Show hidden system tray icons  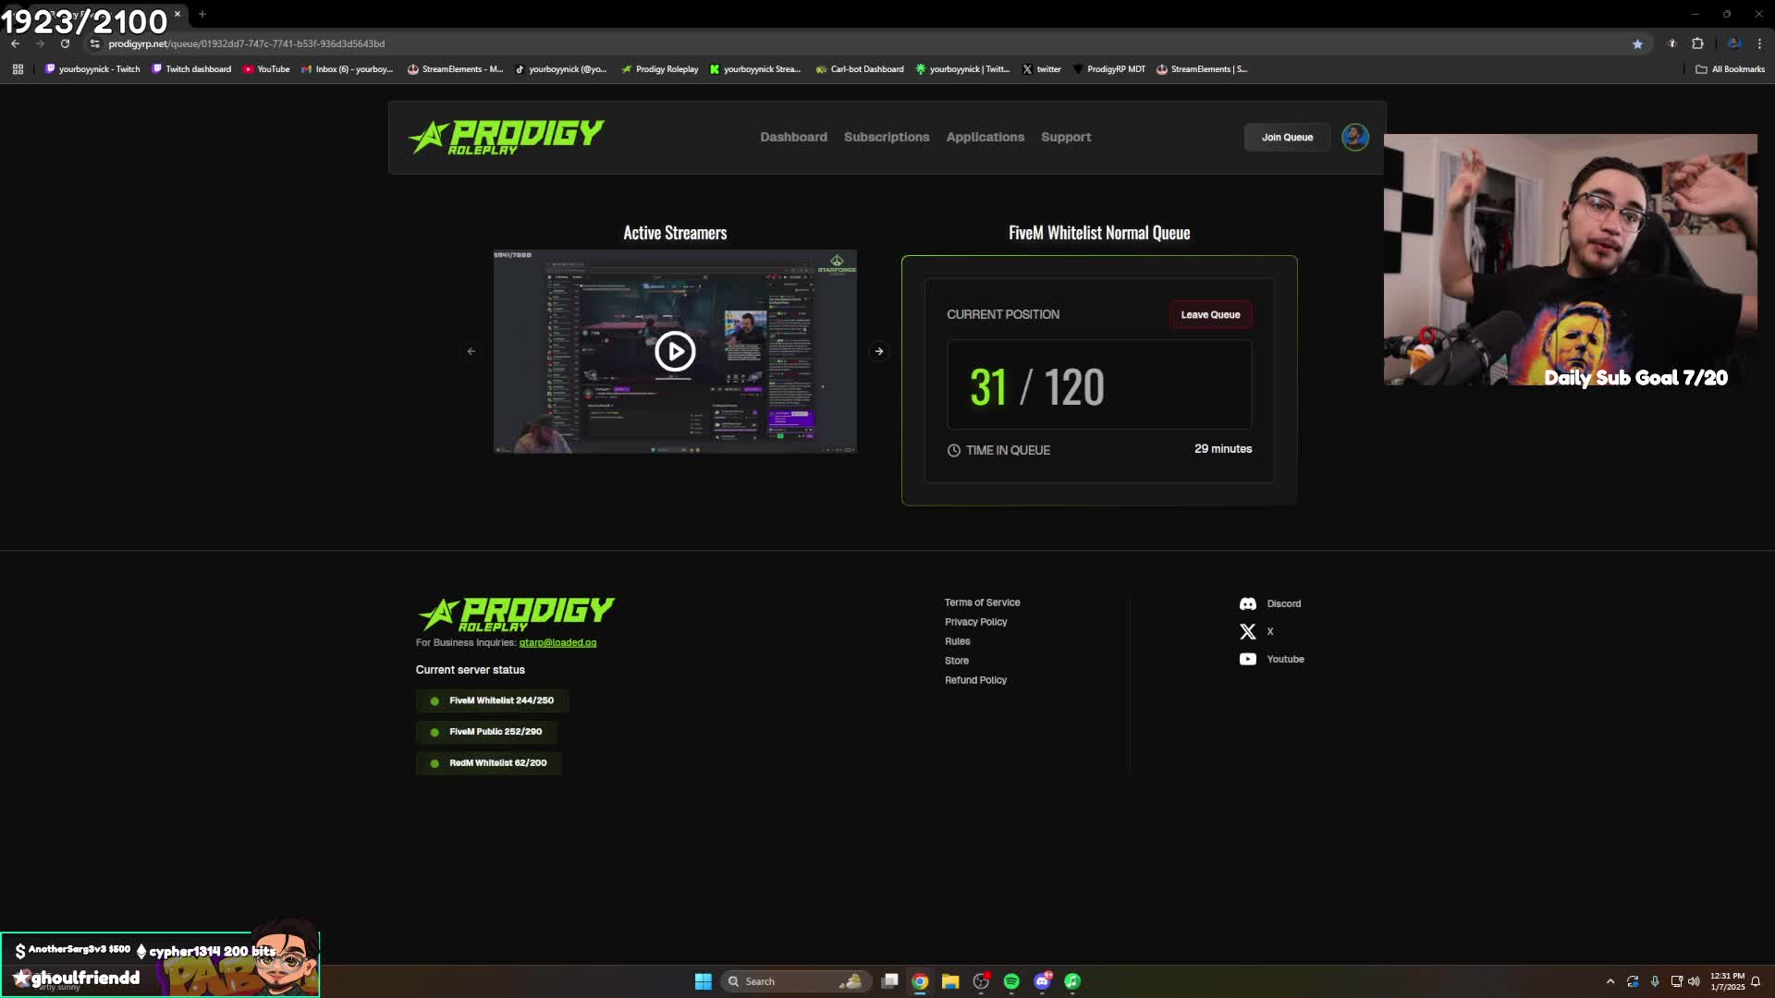click(x=1610, y=981)
